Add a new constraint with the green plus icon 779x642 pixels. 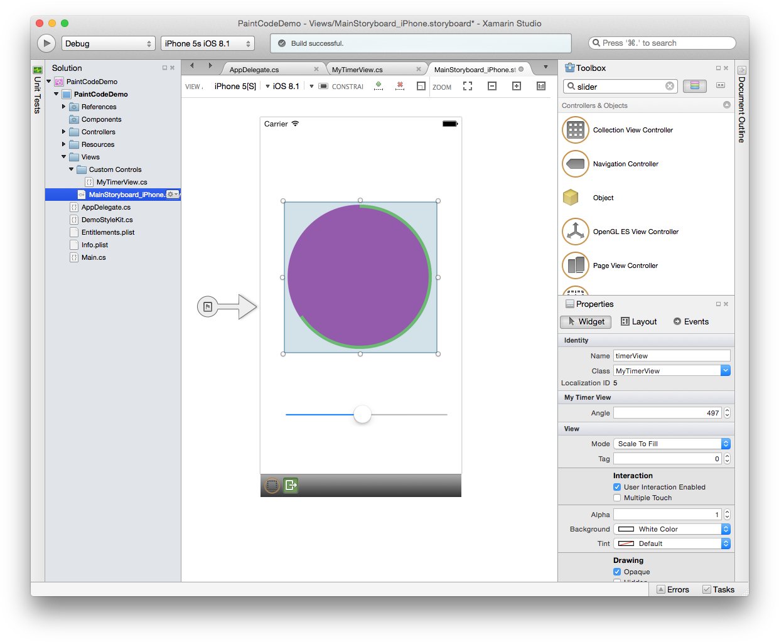(379, 87)
